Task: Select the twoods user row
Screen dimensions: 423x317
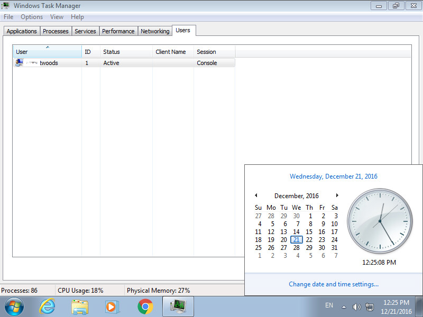Action: pyautogui.click(x=49, y=63)
